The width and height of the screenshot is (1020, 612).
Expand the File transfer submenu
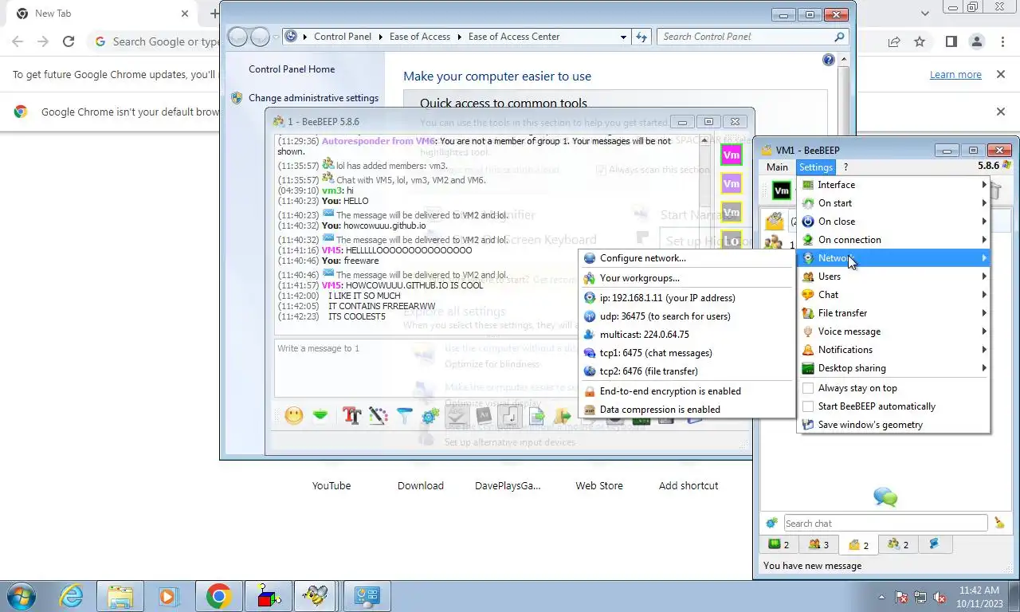[x=893, y=313]
